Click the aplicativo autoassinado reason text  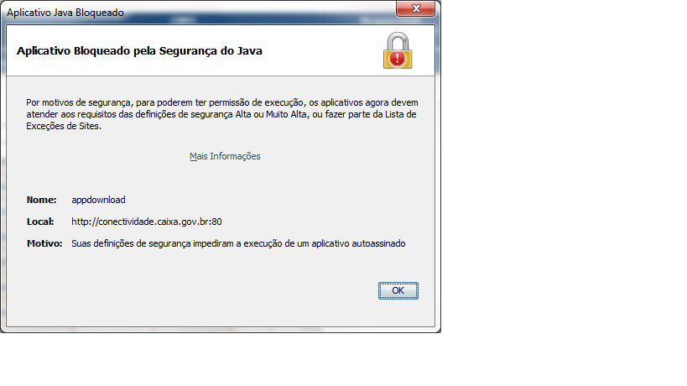pos(358,243)
